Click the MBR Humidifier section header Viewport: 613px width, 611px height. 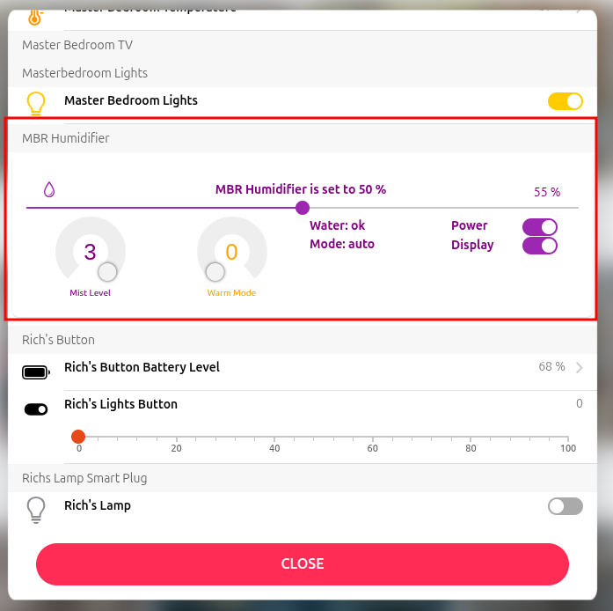(x=66, y=138)
